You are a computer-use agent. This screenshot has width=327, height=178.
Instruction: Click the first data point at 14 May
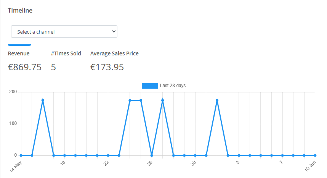click(x=21, y=155)
